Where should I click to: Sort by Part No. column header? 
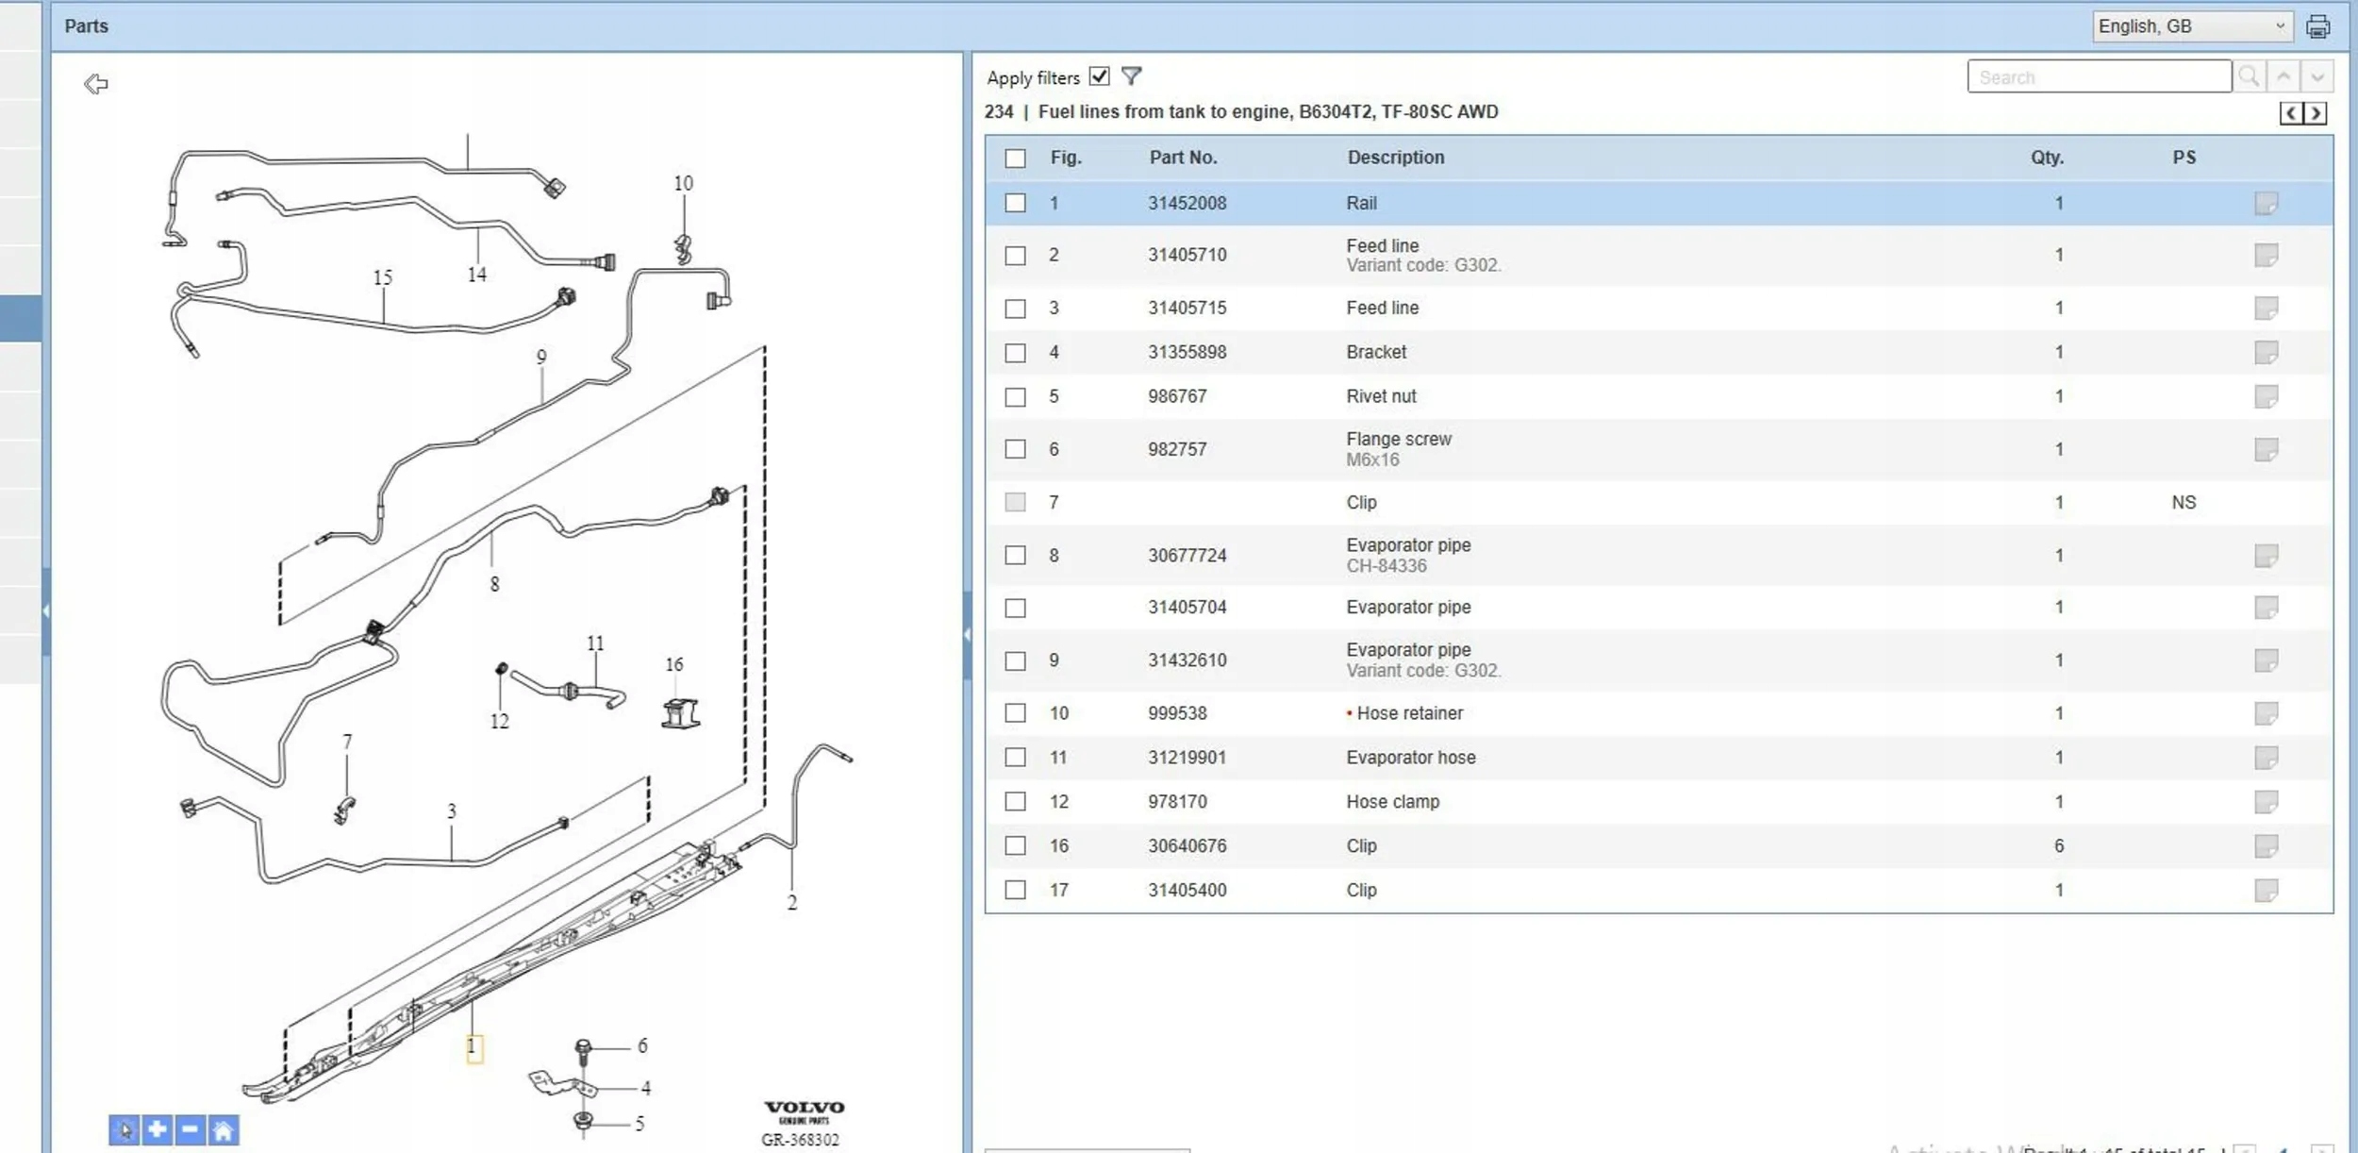pos(1183,158)
